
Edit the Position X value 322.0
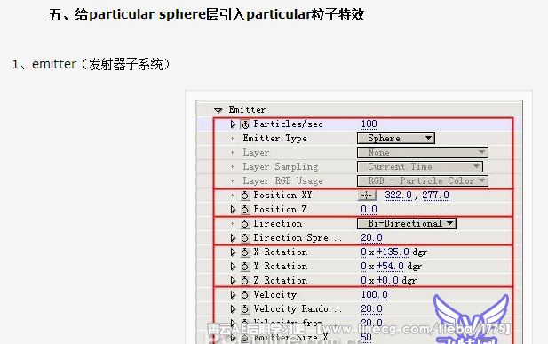pyautogui.click(x=399, y=195)
